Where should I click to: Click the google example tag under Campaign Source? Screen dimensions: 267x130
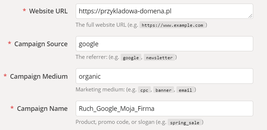(131, 57)
